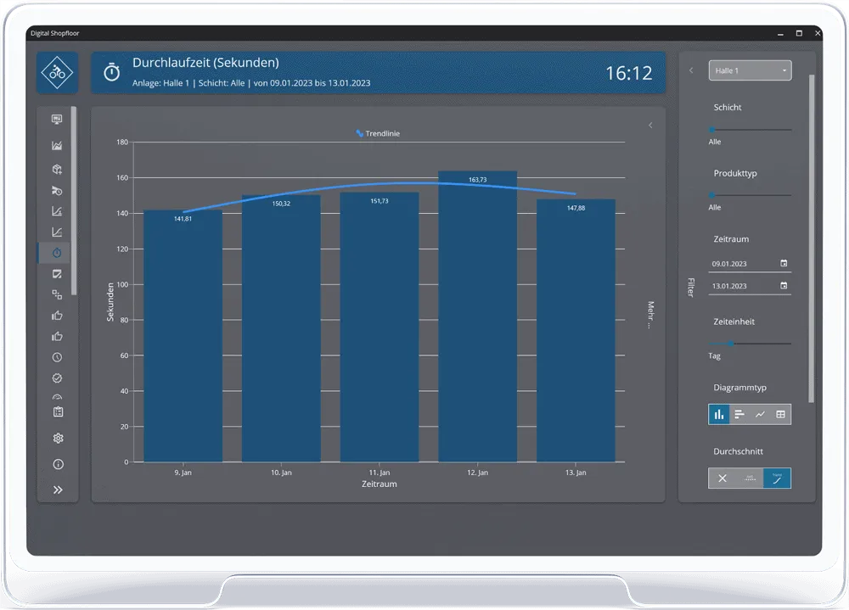This screenshot has height=610, width=849.
Task: Select the box with plus icon
Action: [57, 169]
